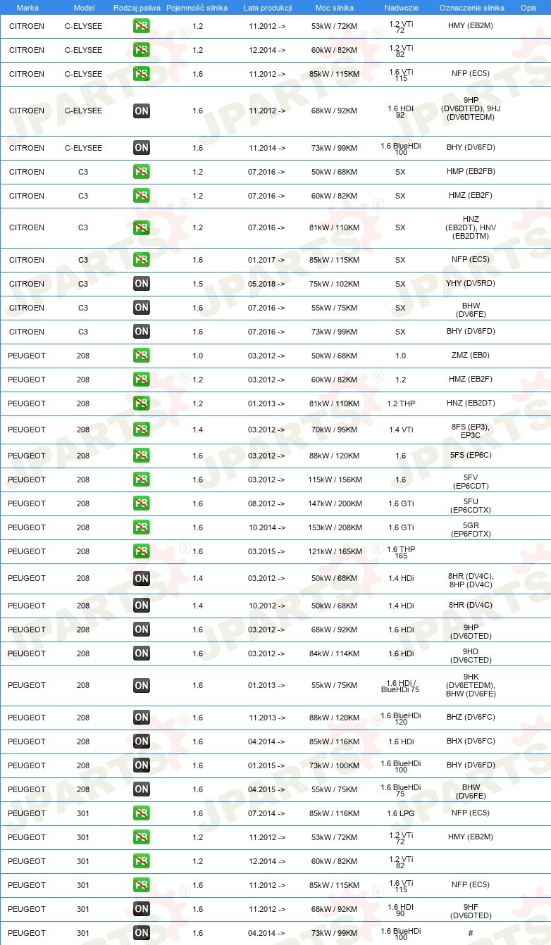551x945 pixels.
Task: Click the PB icon for Peugeot 208 1.4 VTi
Action: coord(142,430)
